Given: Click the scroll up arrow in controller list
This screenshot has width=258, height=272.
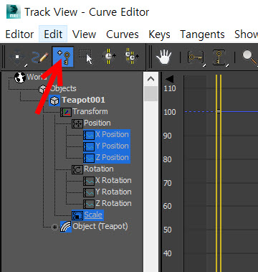Looking at the screenshot, I should click(x=151, y=79).
